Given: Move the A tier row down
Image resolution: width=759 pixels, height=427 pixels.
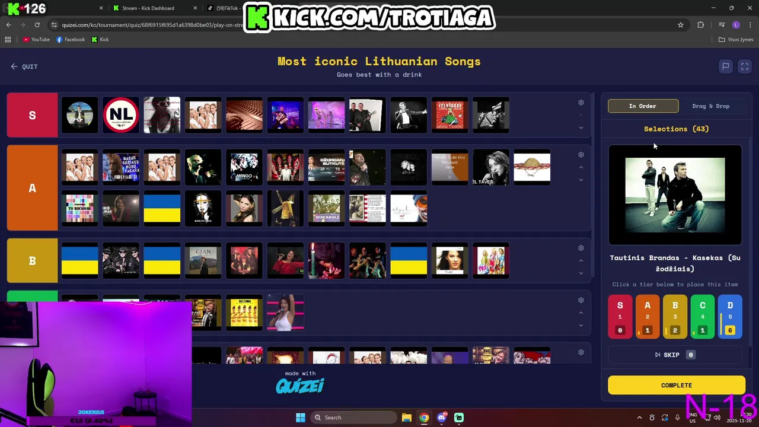Looking at the screenshot, I should point(581,180).
